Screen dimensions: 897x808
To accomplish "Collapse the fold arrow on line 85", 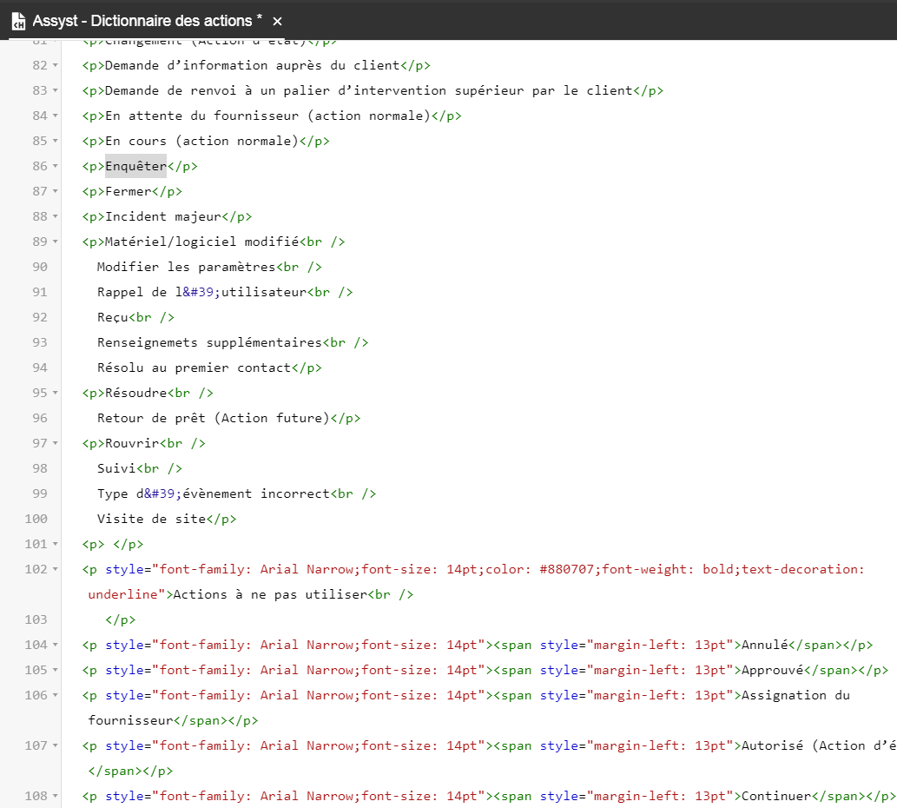I will point(56,141).
